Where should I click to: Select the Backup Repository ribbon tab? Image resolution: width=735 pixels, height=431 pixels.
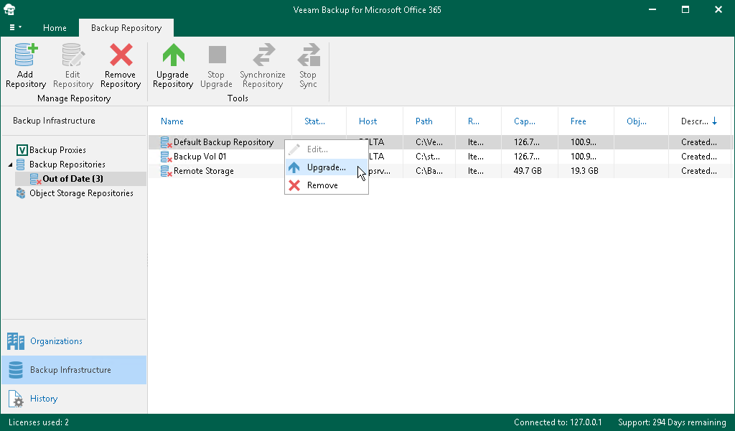pos(126,28)
